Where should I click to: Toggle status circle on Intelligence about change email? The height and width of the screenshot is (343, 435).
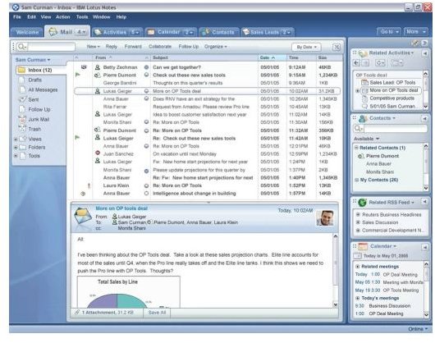point(146,194)
